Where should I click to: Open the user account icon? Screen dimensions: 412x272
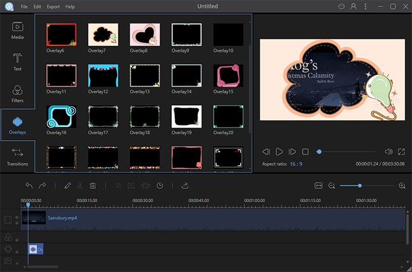pos(354,6)
